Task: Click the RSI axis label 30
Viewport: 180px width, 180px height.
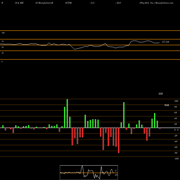Action: pos(3,53)
